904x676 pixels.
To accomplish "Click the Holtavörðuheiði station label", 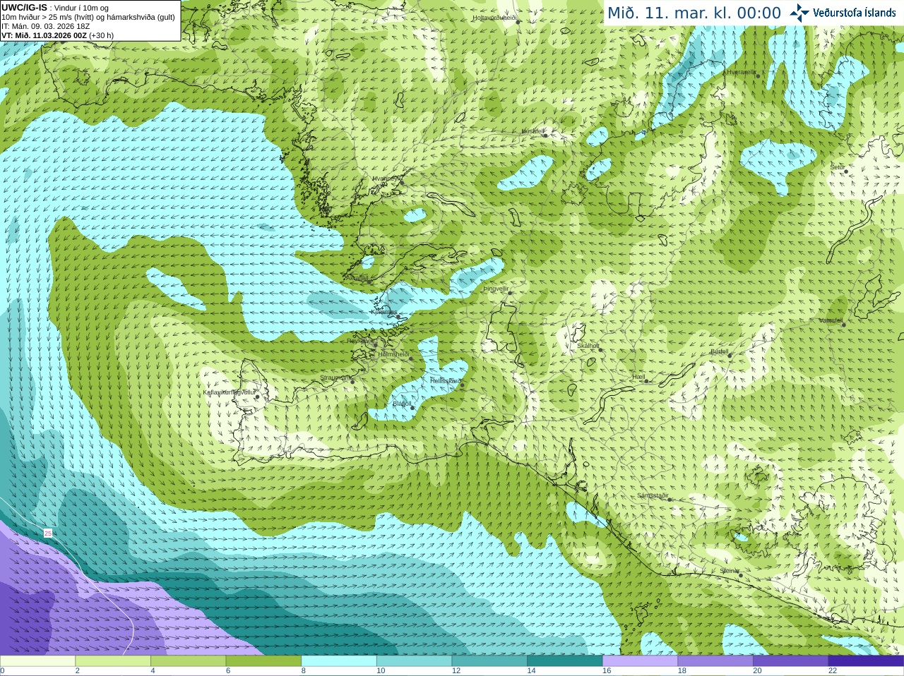I will point(495,17).
